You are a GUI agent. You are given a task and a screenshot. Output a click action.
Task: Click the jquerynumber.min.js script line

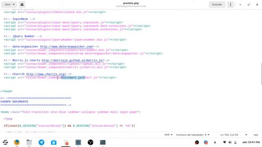click(65, 40)
